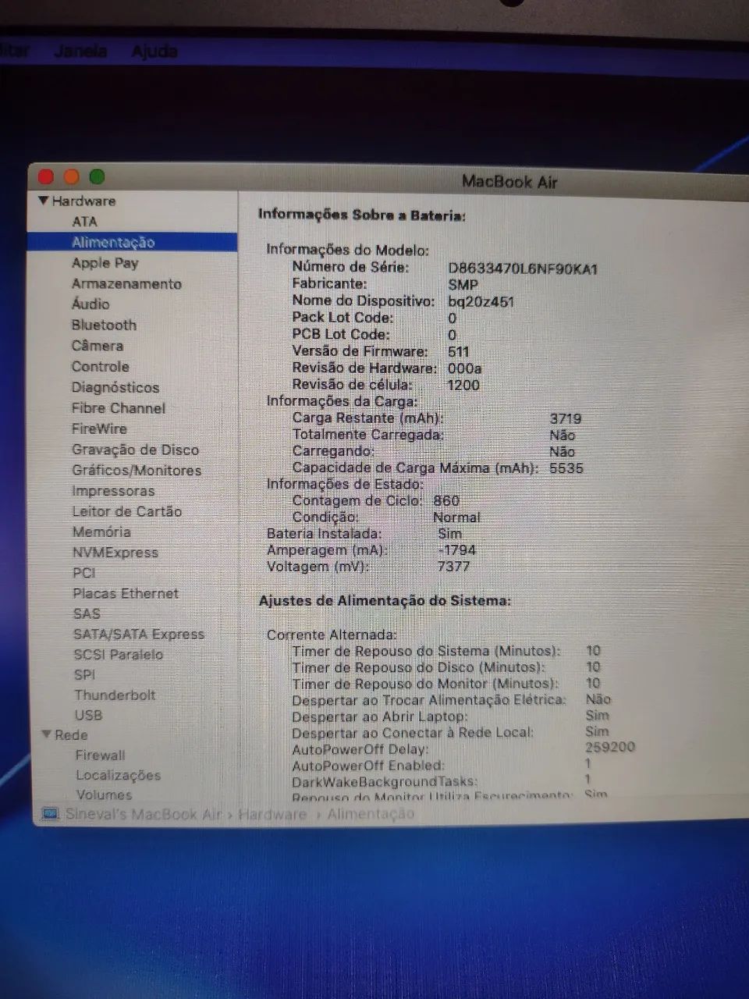This screenshot has height=999, width=749.
Task: Select Firewall under Rede
Action: click(100, 755)
